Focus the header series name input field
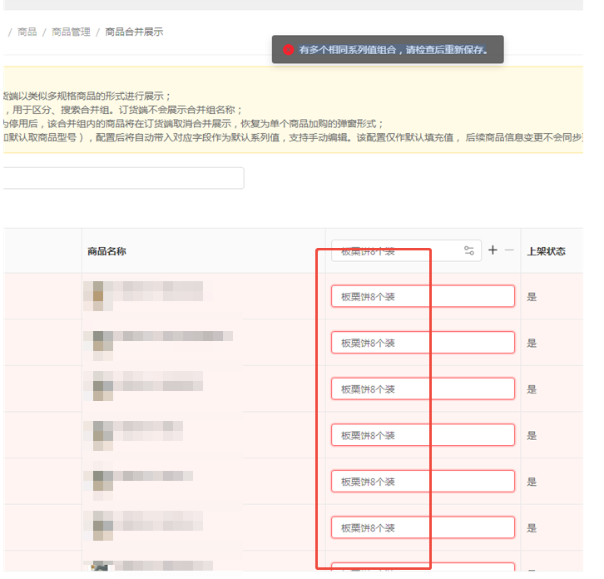This screenshot has width=604, height=579. [x=406, y=250]
